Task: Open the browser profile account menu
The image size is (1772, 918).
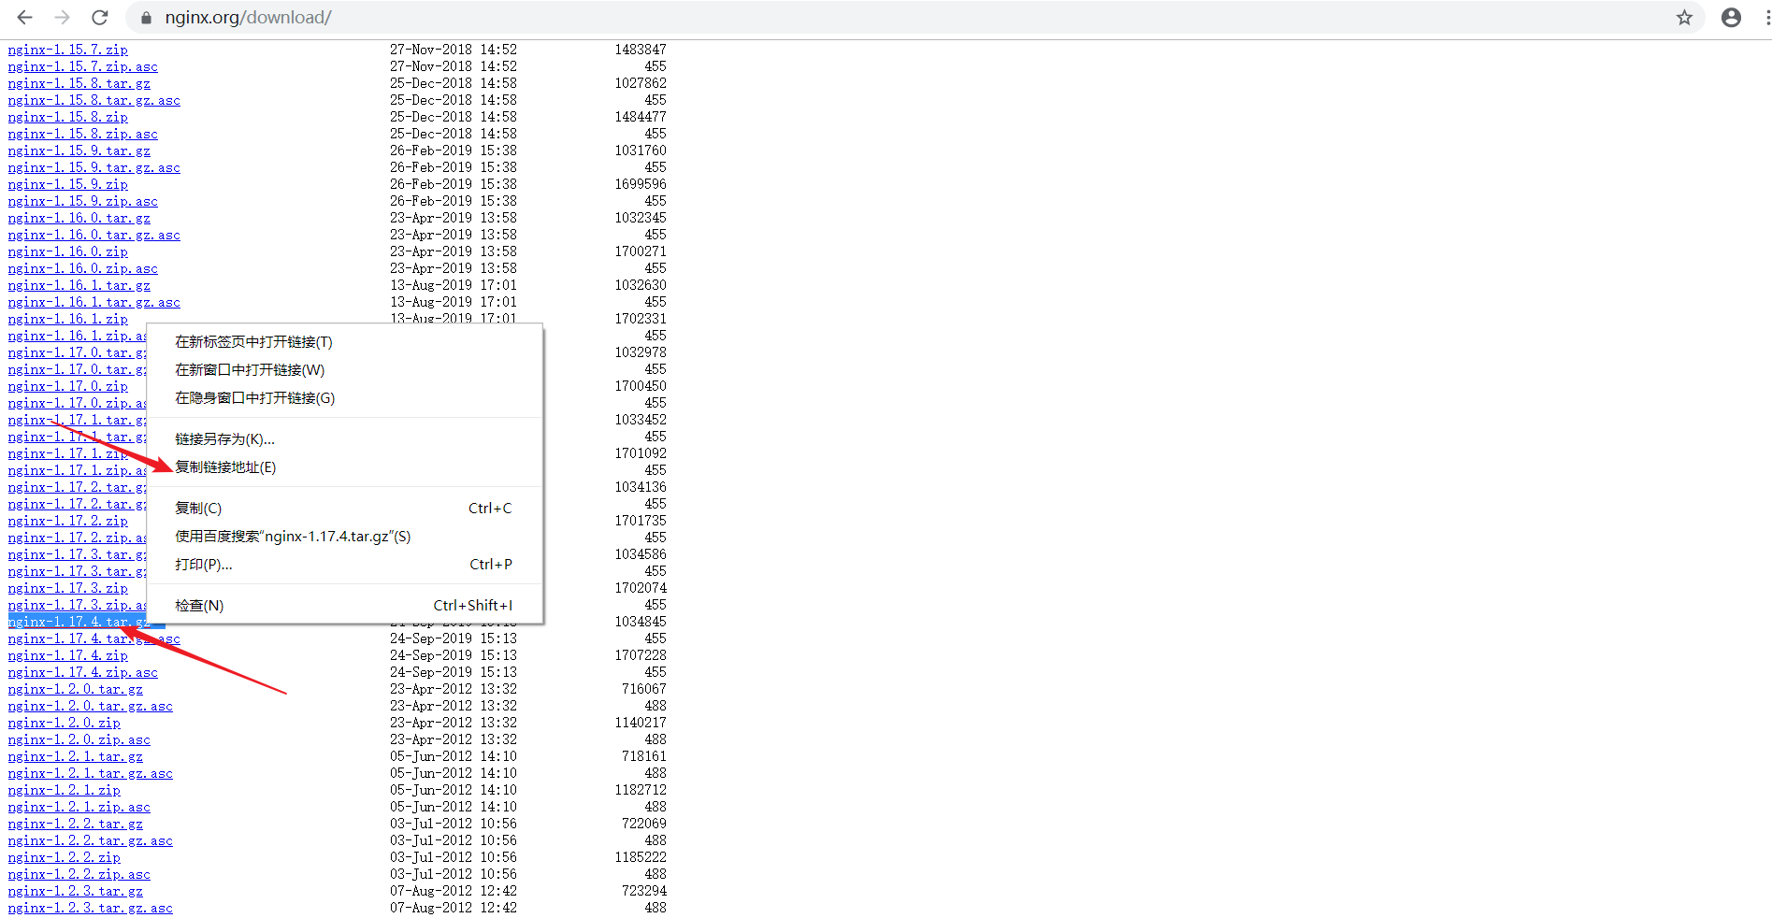Action: (1731, 18)
